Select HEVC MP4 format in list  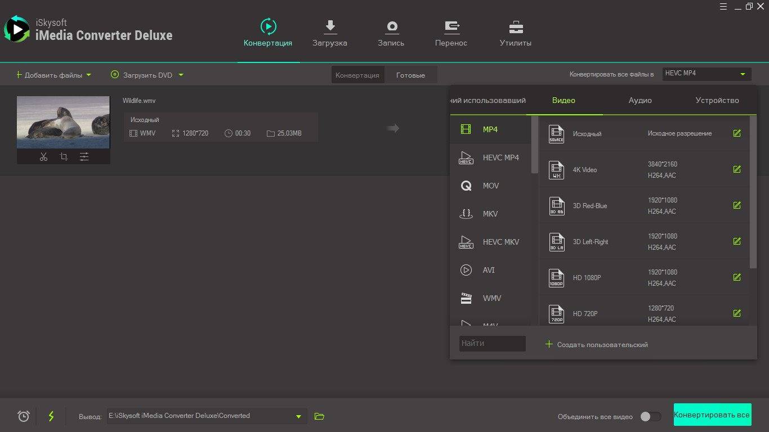click(x=490, y=157)
